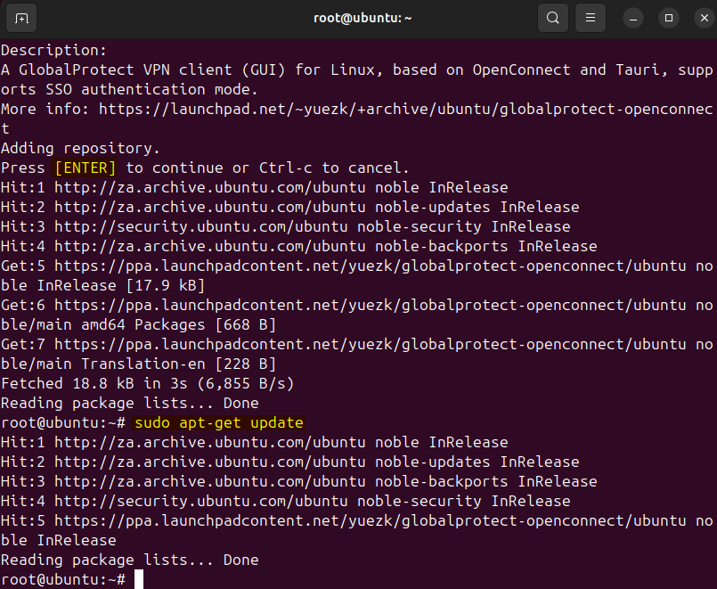This screenshot has height=589, width=717.
Task: Click the terminal cursor at the last prompt
Action: (x=138, y=579)
